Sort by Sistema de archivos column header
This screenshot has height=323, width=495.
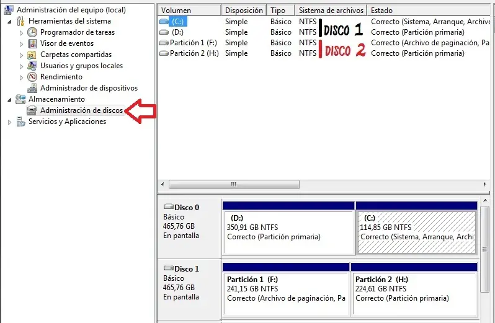pos(331,11)
